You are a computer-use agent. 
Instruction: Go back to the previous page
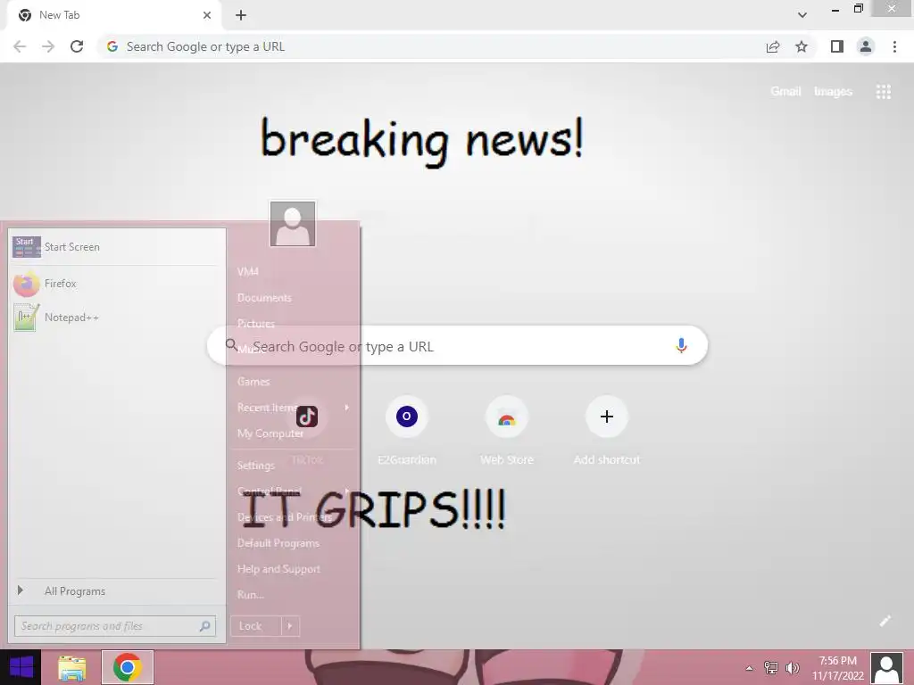[20, 46]
